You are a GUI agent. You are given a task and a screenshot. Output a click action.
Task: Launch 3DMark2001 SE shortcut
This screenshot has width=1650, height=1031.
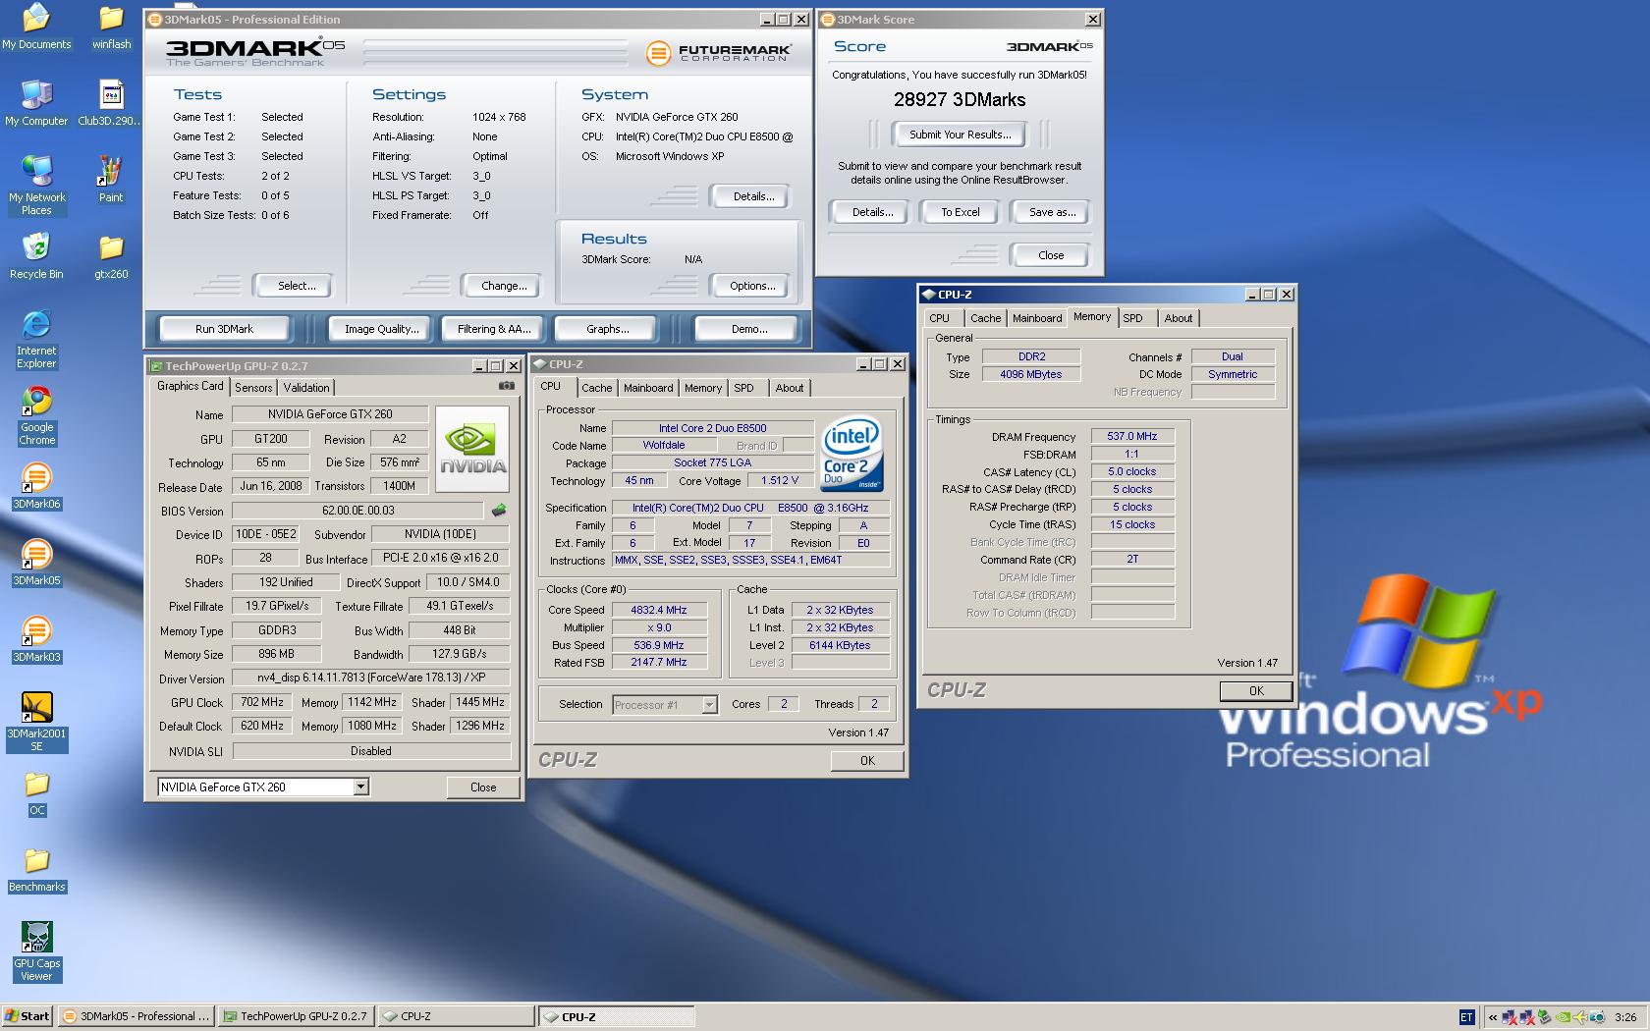tap(36, 721)
